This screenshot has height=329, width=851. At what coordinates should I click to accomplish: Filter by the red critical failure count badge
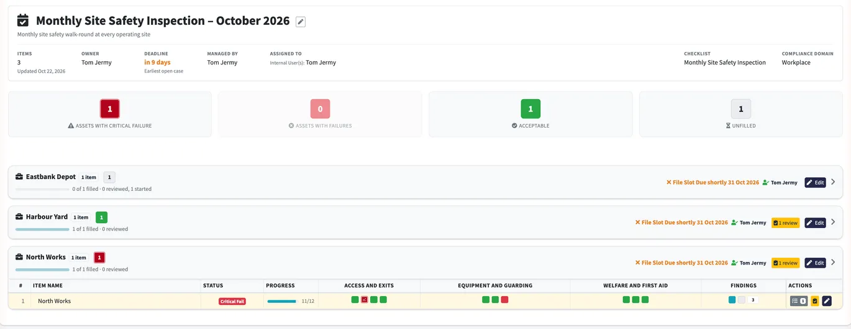tap(110, 109)
